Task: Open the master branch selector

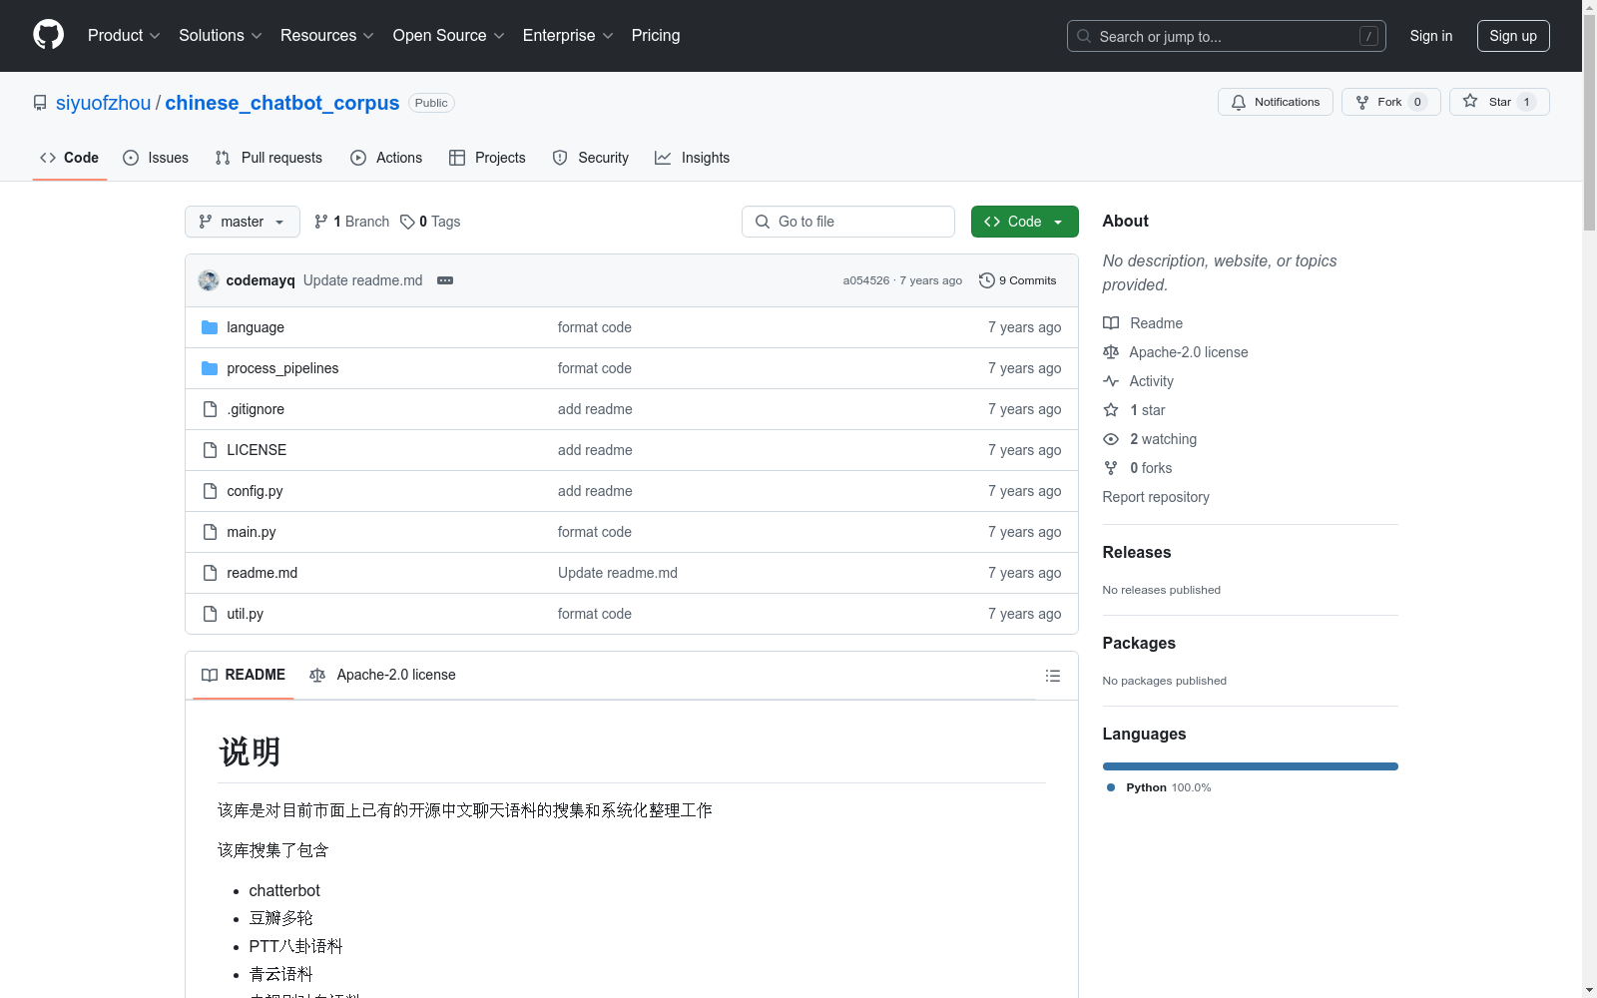Action: [x=243, y=222]
